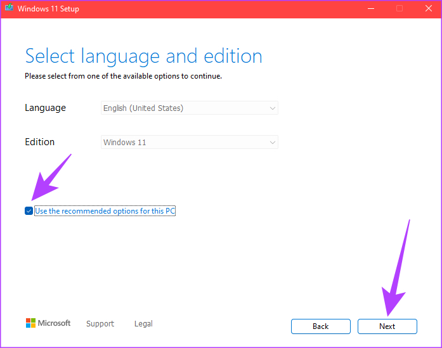
Task: Click the Language field label
Action: 46,108
